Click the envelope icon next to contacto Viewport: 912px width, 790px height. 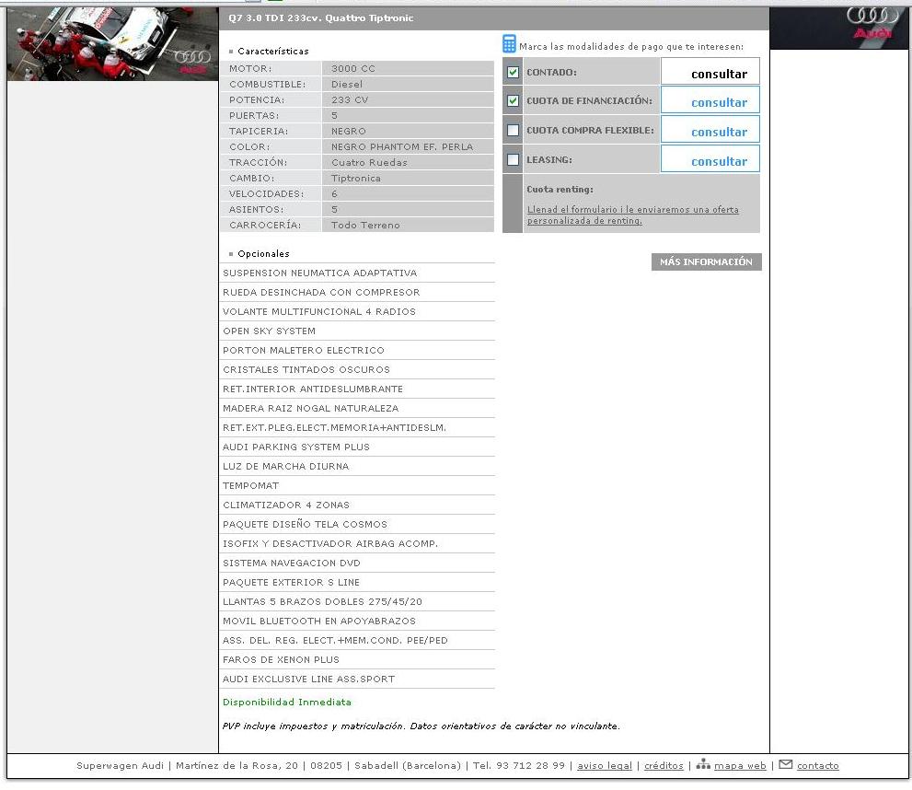coord(786,764)
